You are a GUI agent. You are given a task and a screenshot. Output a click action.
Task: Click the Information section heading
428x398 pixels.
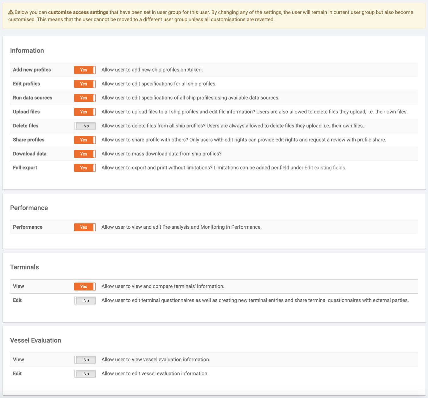27,50
